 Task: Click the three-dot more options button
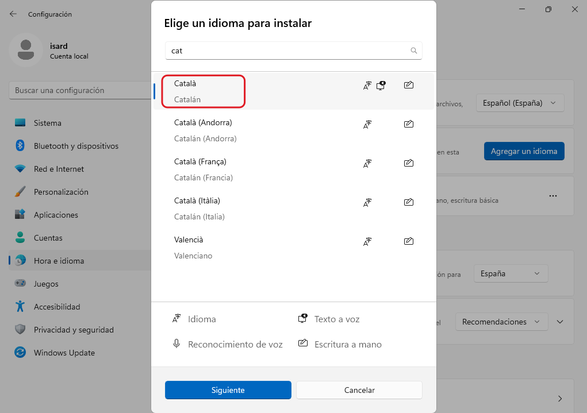point(553,196)
